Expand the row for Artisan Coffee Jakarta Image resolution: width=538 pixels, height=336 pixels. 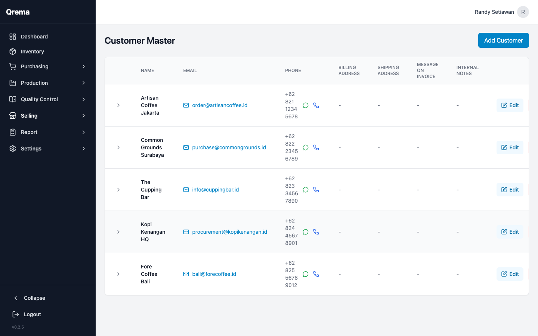[x=118, y=105]
